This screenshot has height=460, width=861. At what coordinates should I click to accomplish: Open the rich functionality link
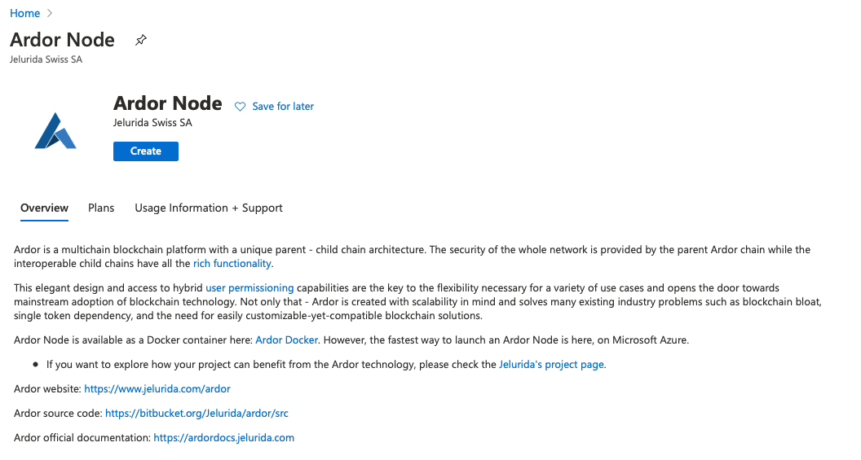tap(232, 264)
